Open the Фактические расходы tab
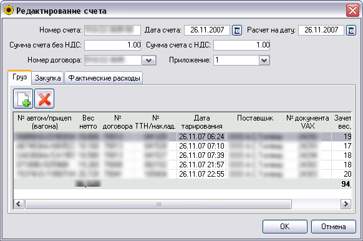Screen dimensions: 363x241 104,78
